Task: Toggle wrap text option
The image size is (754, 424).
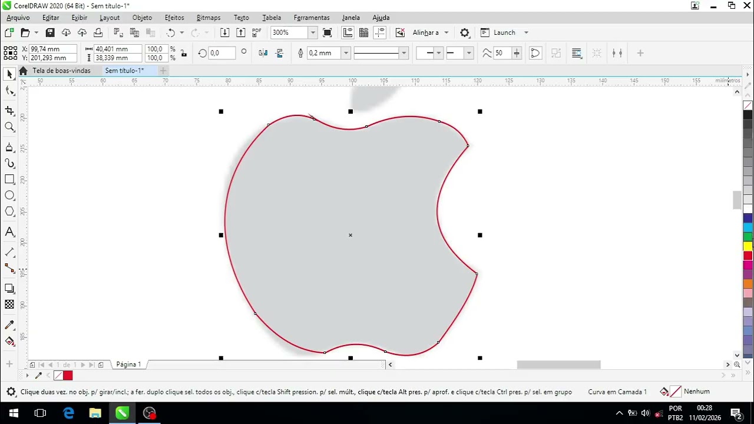Action: click(577, 53)
